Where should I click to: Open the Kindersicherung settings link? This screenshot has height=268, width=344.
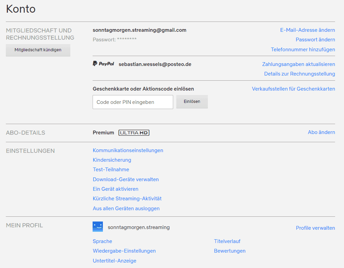[x=112, y=160]
